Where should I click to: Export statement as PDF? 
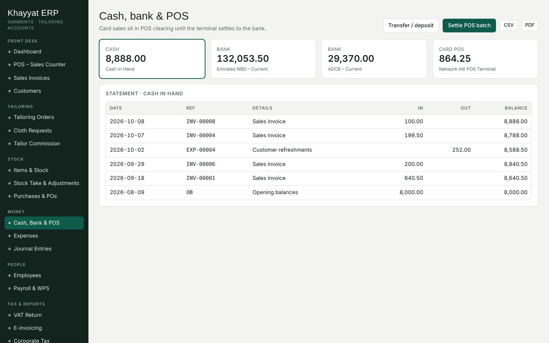tap(530, 25)
